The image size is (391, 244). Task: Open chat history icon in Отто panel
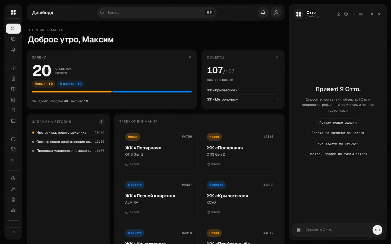pyautogui.click(x=346, y=14)
